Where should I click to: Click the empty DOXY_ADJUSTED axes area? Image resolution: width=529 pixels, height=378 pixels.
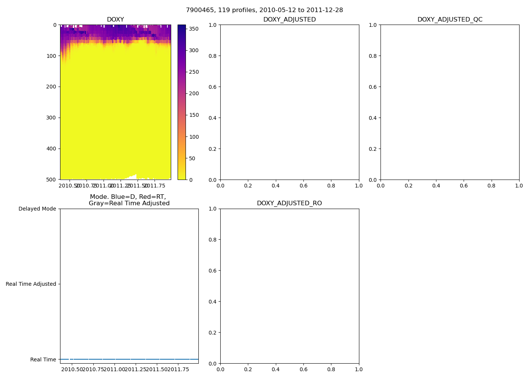289,102
